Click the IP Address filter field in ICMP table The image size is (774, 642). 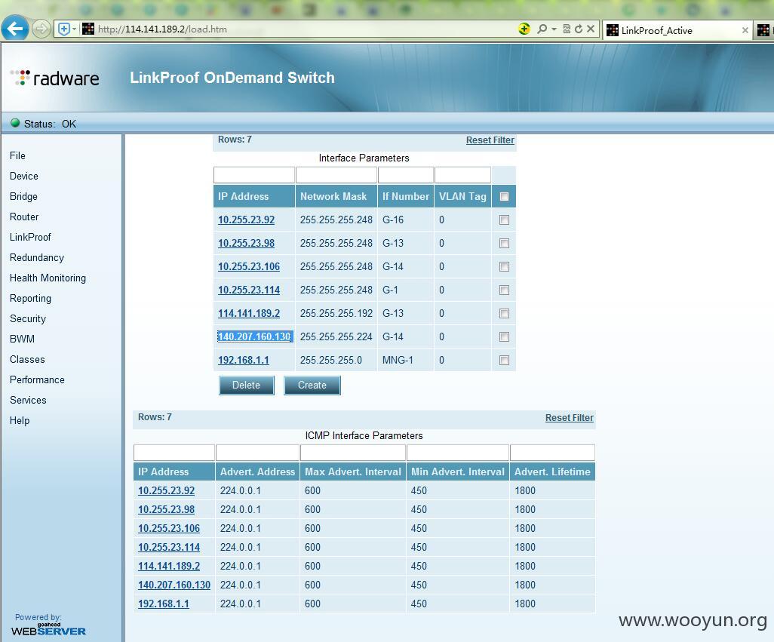174,452
